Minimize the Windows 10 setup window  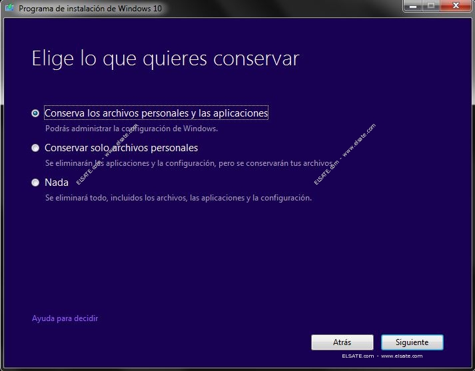414,6
